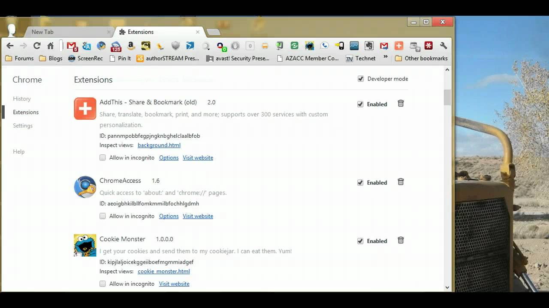Open Settings in the left sidebar
The height and width of the screenshot is (308, 549).
(23, 126)
